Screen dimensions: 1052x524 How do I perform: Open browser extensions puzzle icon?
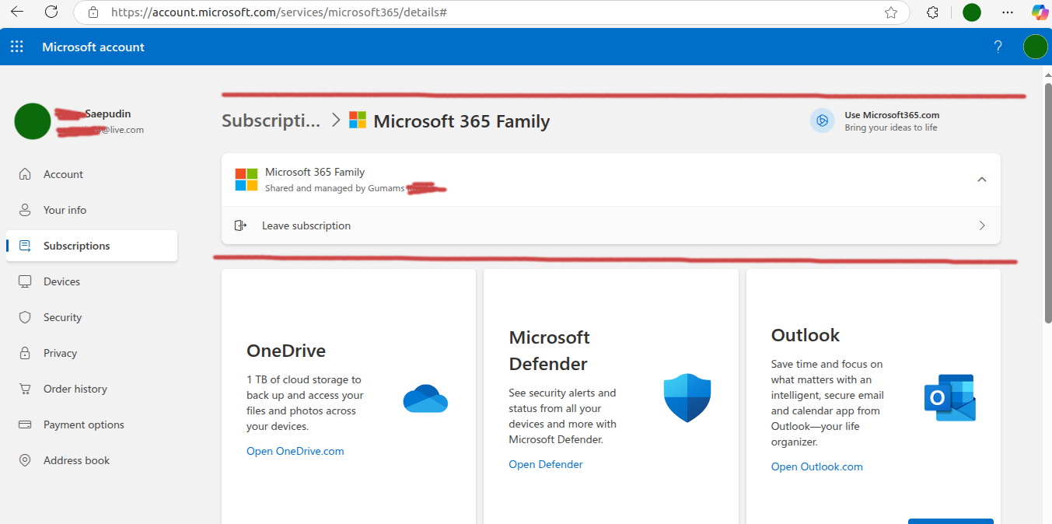pos(933,12)
